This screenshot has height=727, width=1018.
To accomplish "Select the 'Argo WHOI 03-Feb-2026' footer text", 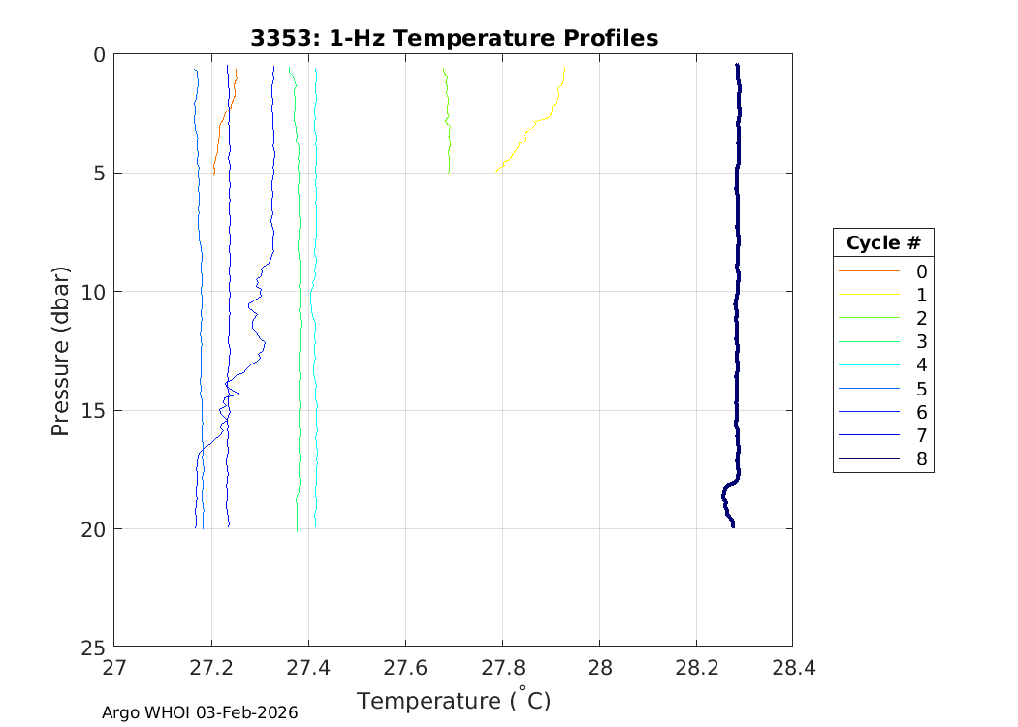I will (x=200, y=712).
